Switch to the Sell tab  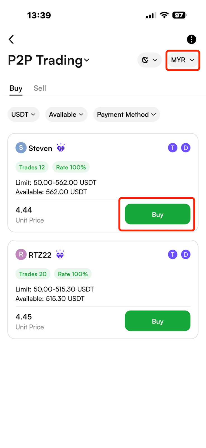40,88
